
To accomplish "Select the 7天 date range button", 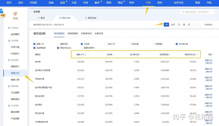I will tap(166, 24).
